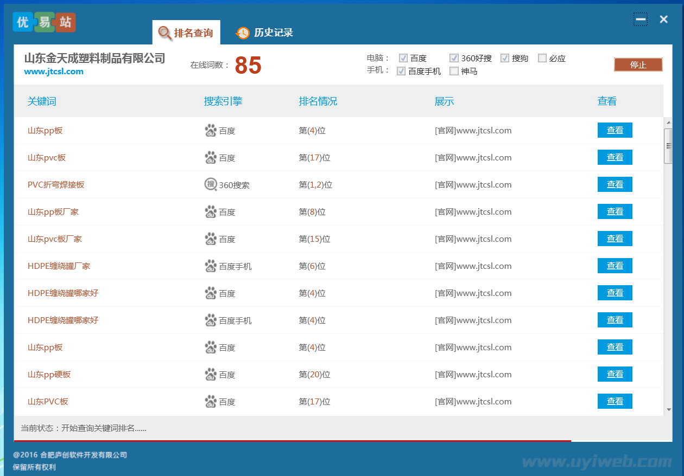Click the magnifier icon on 排名查询 tab
Image resolution: width=684 pixels, height=476 pixels.
[x=165, y=34]
